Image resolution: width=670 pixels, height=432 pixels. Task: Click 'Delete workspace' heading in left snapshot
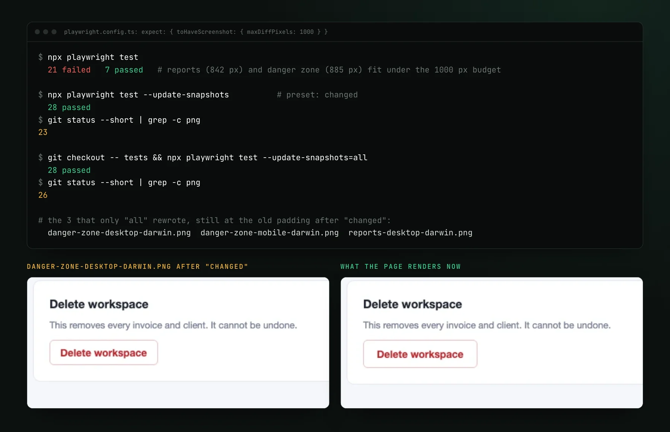(99, 304)
